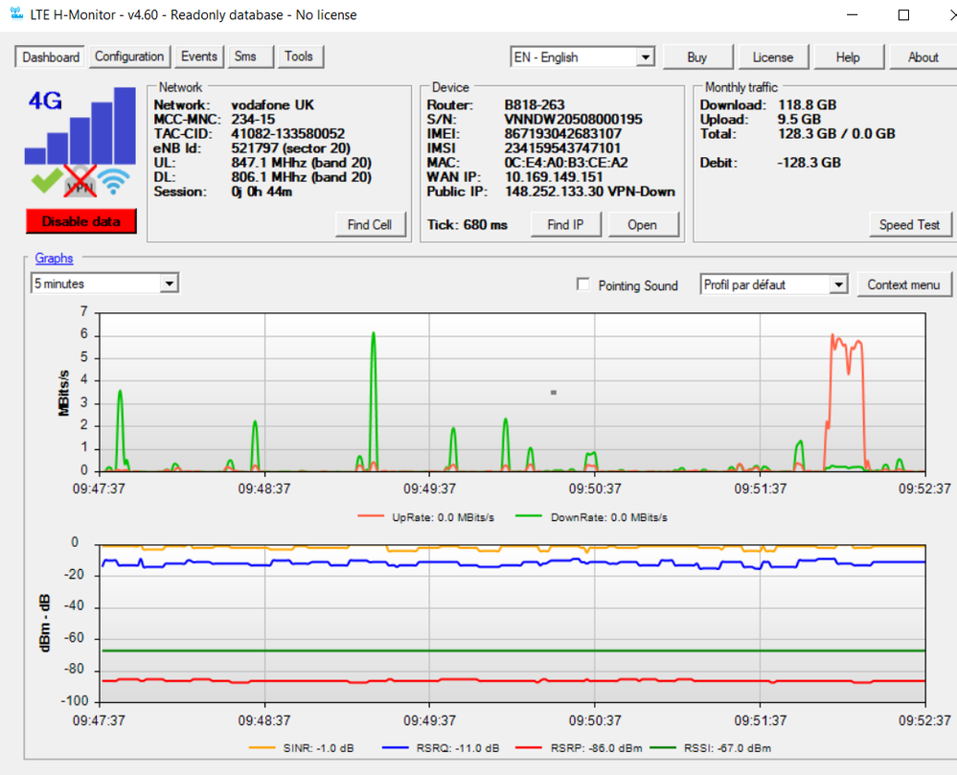
Task: Toggle the DownRate legend item
Action: coord(589,515)
